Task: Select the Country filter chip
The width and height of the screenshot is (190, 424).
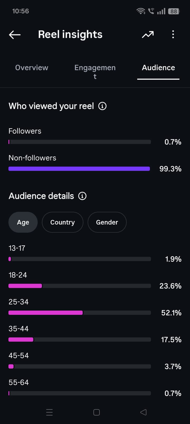Action: 63,222
